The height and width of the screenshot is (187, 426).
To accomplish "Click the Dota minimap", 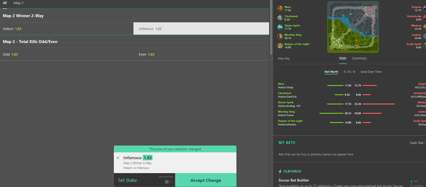I will click(353, 27).
